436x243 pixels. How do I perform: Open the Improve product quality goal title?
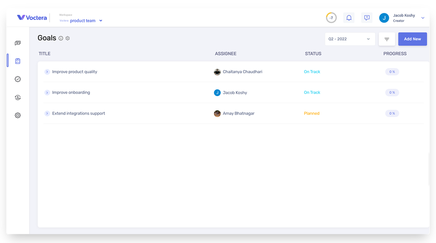[x=74, y=72]
